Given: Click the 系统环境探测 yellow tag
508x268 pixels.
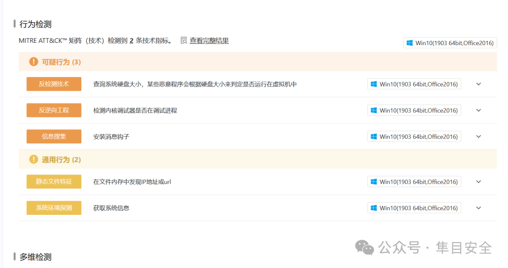Looking at the screenshot, I should (x=54, y=208).
